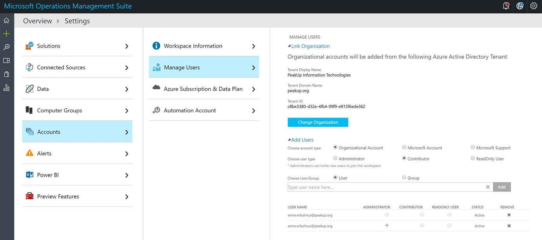Expand the Computer Groups chevron arrow
The height and width of the screenshot is (240, 542).
[x=127, y=111]
